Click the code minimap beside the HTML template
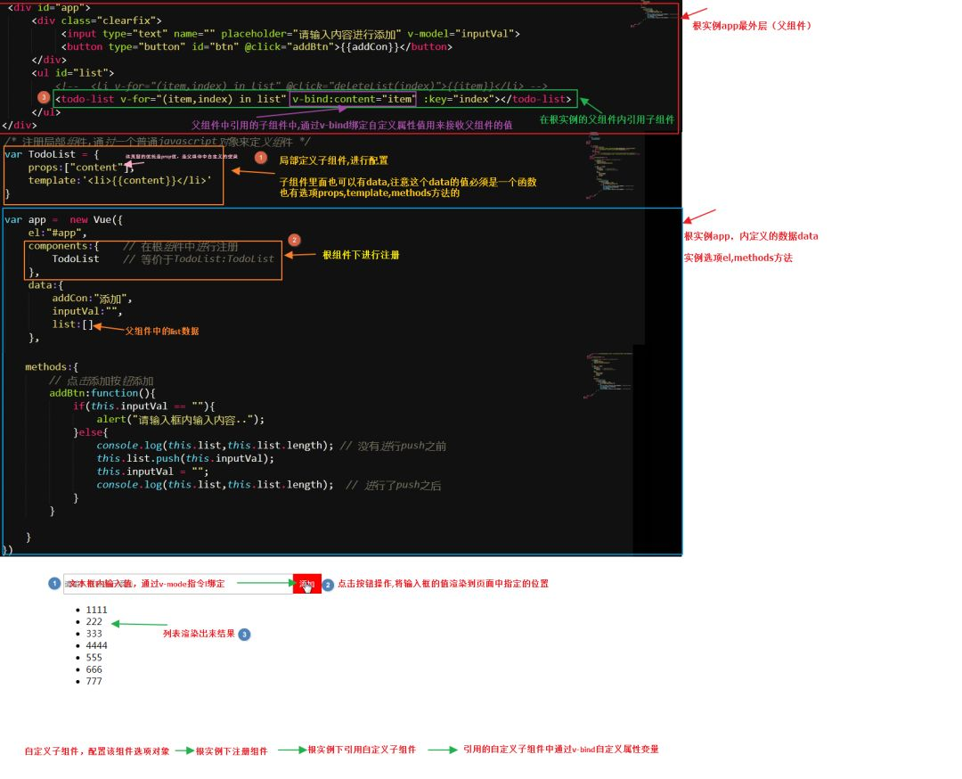Screen dimensions: 962x779 tap(656, 13)
